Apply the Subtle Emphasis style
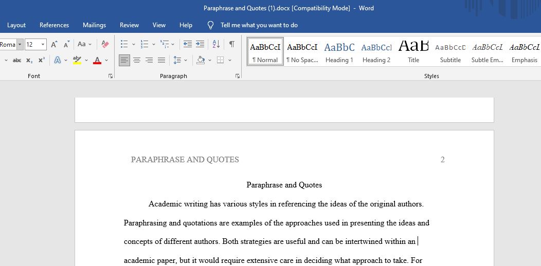Viewport: 541px width, 266px height. pos(487,51)
